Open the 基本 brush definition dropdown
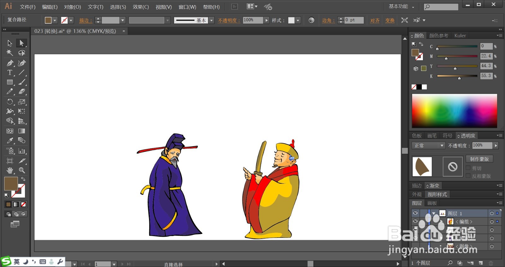The image size is (505, 267). [211, 20]
